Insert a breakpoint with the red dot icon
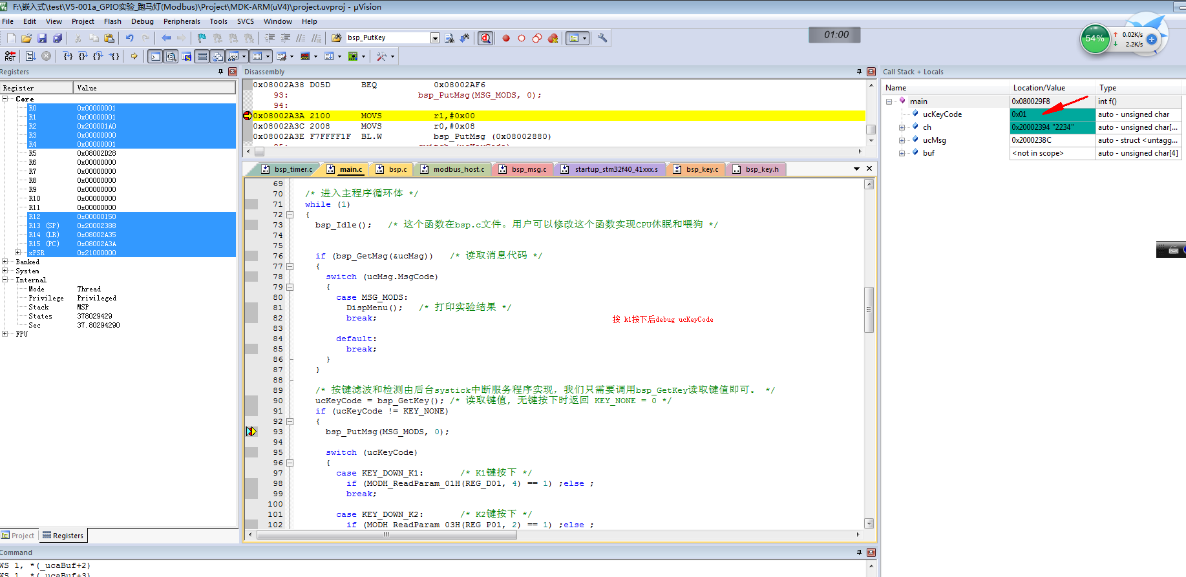This screenshot has height=577, width=1186. (x=506, y=38)
